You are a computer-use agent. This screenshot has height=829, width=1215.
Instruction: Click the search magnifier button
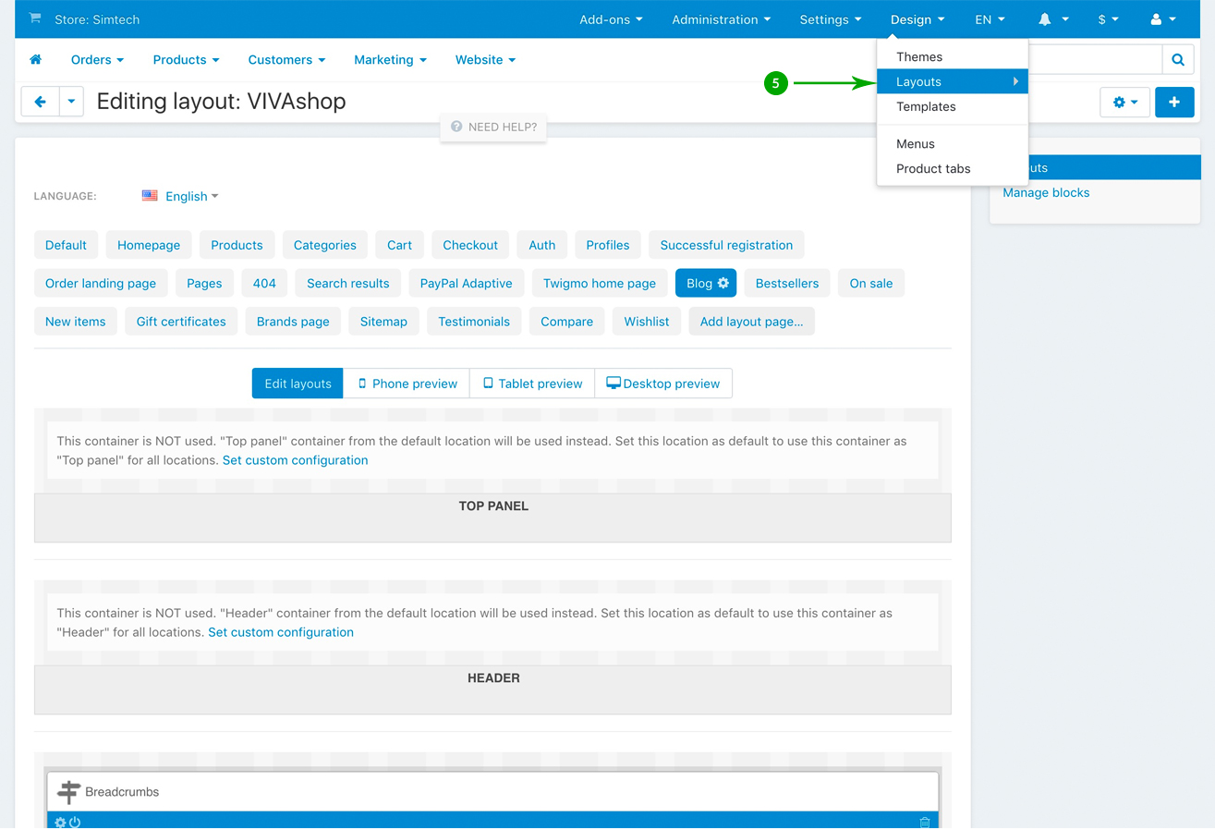tap(1177, 60)
